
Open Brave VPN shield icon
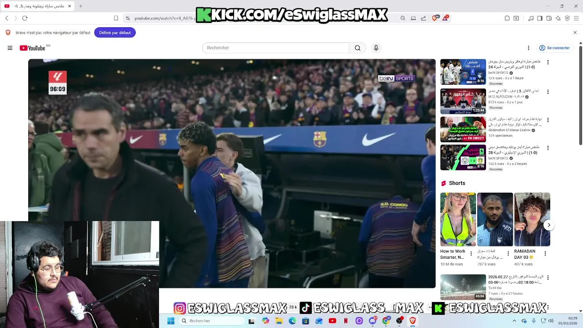pos(567,18)
